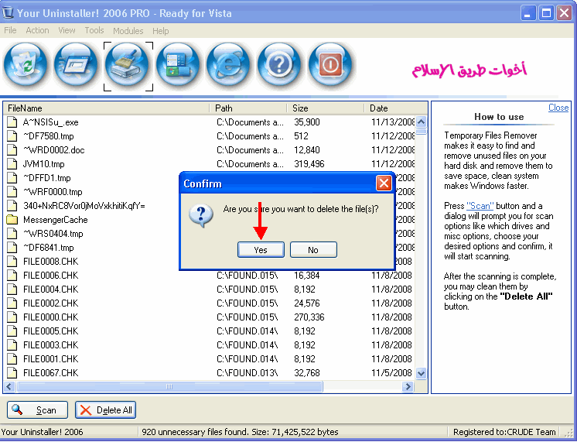
Task: Click the file icon beside ~WRD0002.doc
Action: 12,150
